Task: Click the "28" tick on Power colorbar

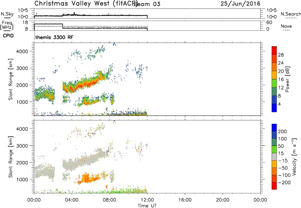Action: click(x=281, y=55)
